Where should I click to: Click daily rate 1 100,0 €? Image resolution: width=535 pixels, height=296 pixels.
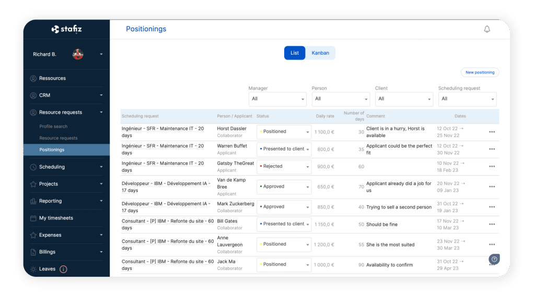(324, 132)
